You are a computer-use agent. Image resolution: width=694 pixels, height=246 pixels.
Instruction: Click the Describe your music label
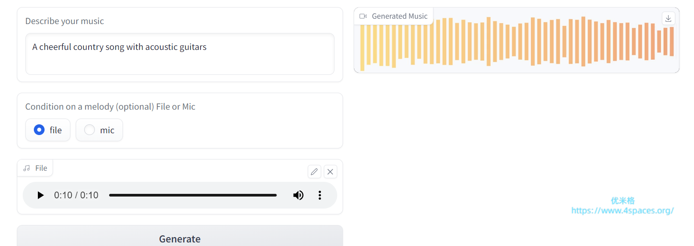coord(65,21)
